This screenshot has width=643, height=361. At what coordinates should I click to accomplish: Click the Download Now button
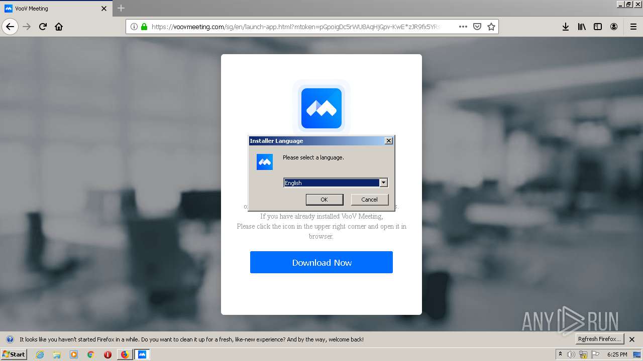[321, 262]
